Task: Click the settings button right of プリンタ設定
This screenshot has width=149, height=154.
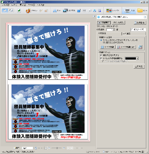Action: 140,23
